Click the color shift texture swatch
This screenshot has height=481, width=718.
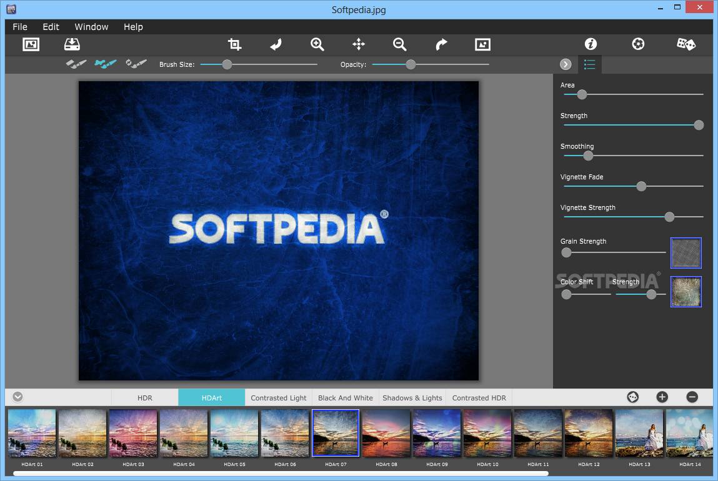click(686, 292)
